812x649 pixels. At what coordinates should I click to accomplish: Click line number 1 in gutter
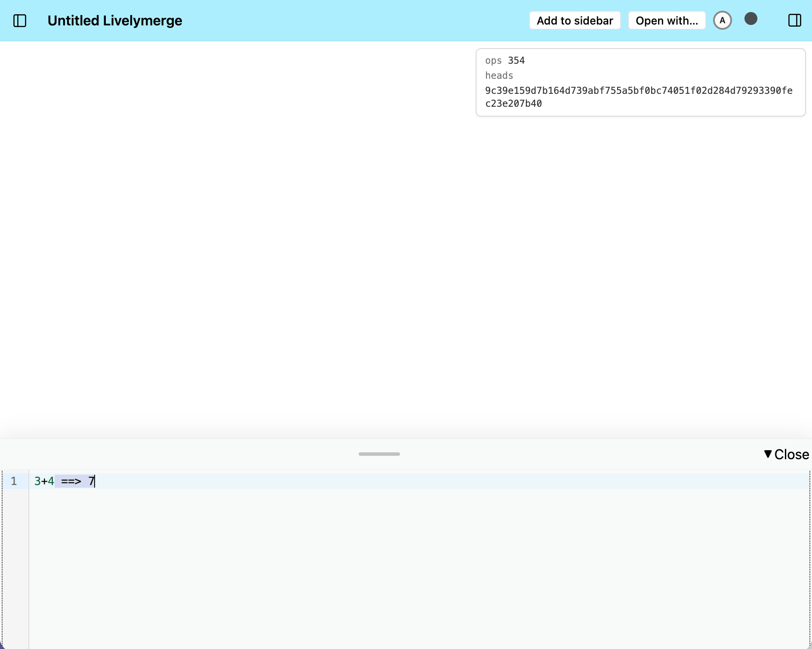click(14, 481)
